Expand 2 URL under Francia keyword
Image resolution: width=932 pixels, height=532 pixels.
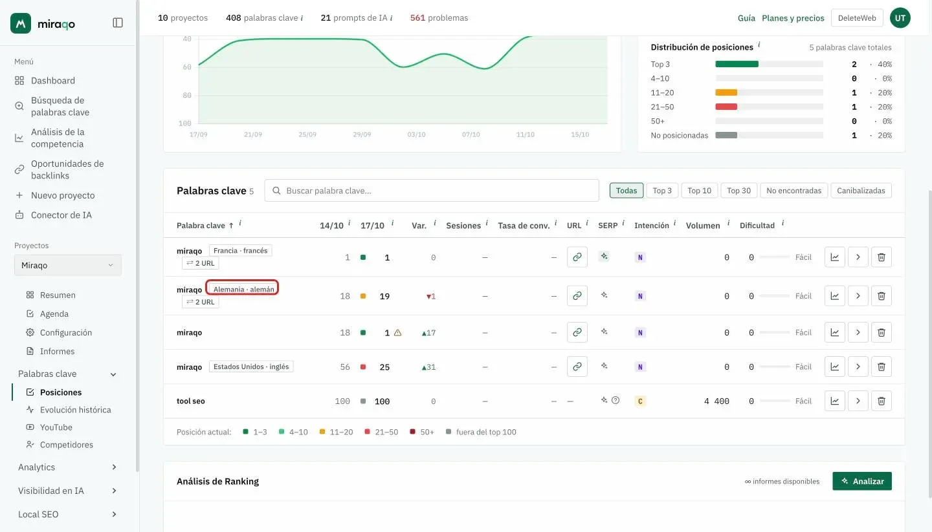click(x=201, y=263)
